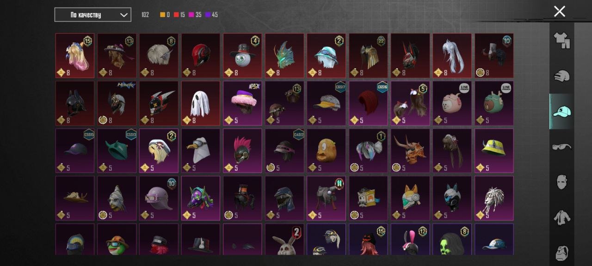Open the jacket category icon in sidebar
This screenshot has width=592, height=266.
pyautogui.click(x=562, y=217)
